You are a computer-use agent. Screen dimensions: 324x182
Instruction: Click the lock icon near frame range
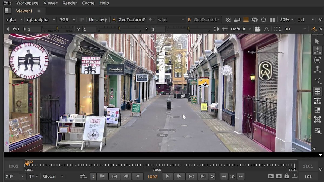[x=287, y=176]
